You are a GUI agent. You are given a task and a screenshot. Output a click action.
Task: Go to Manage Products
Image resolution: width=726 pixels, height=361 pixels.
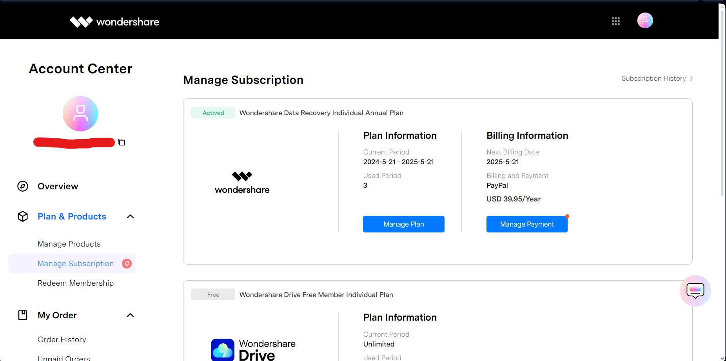click(69, 244)
